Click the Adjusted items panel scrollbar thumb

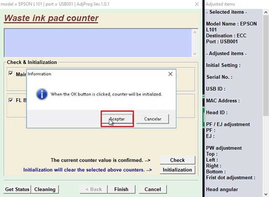[x=266, y=66]
